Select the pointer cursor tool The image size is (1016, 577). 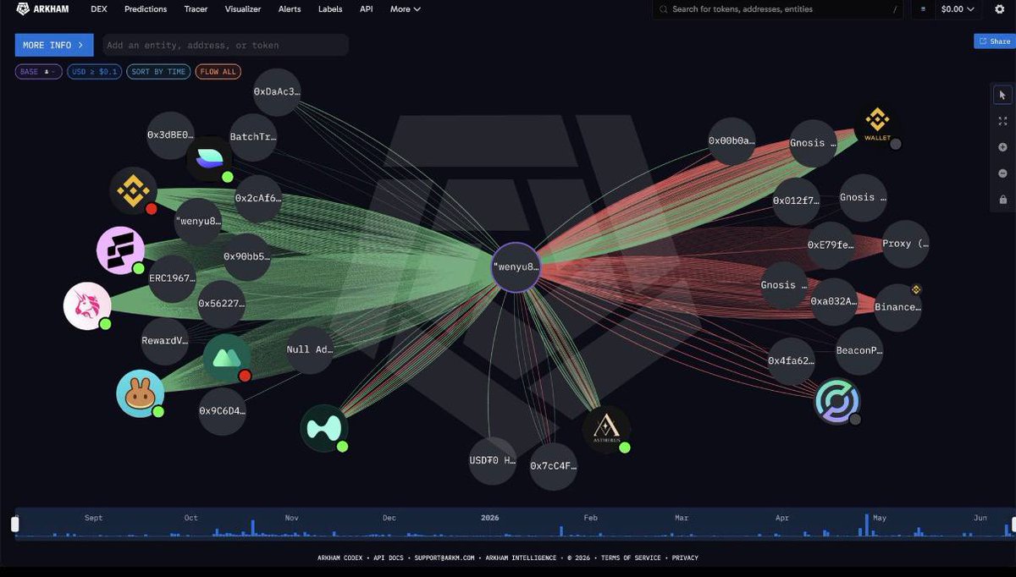(x=1003, y=95)
